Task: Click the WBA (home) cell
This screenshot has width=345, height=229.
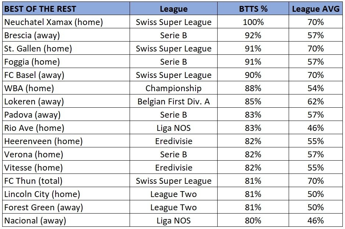Action: click(x=66, y=88)
